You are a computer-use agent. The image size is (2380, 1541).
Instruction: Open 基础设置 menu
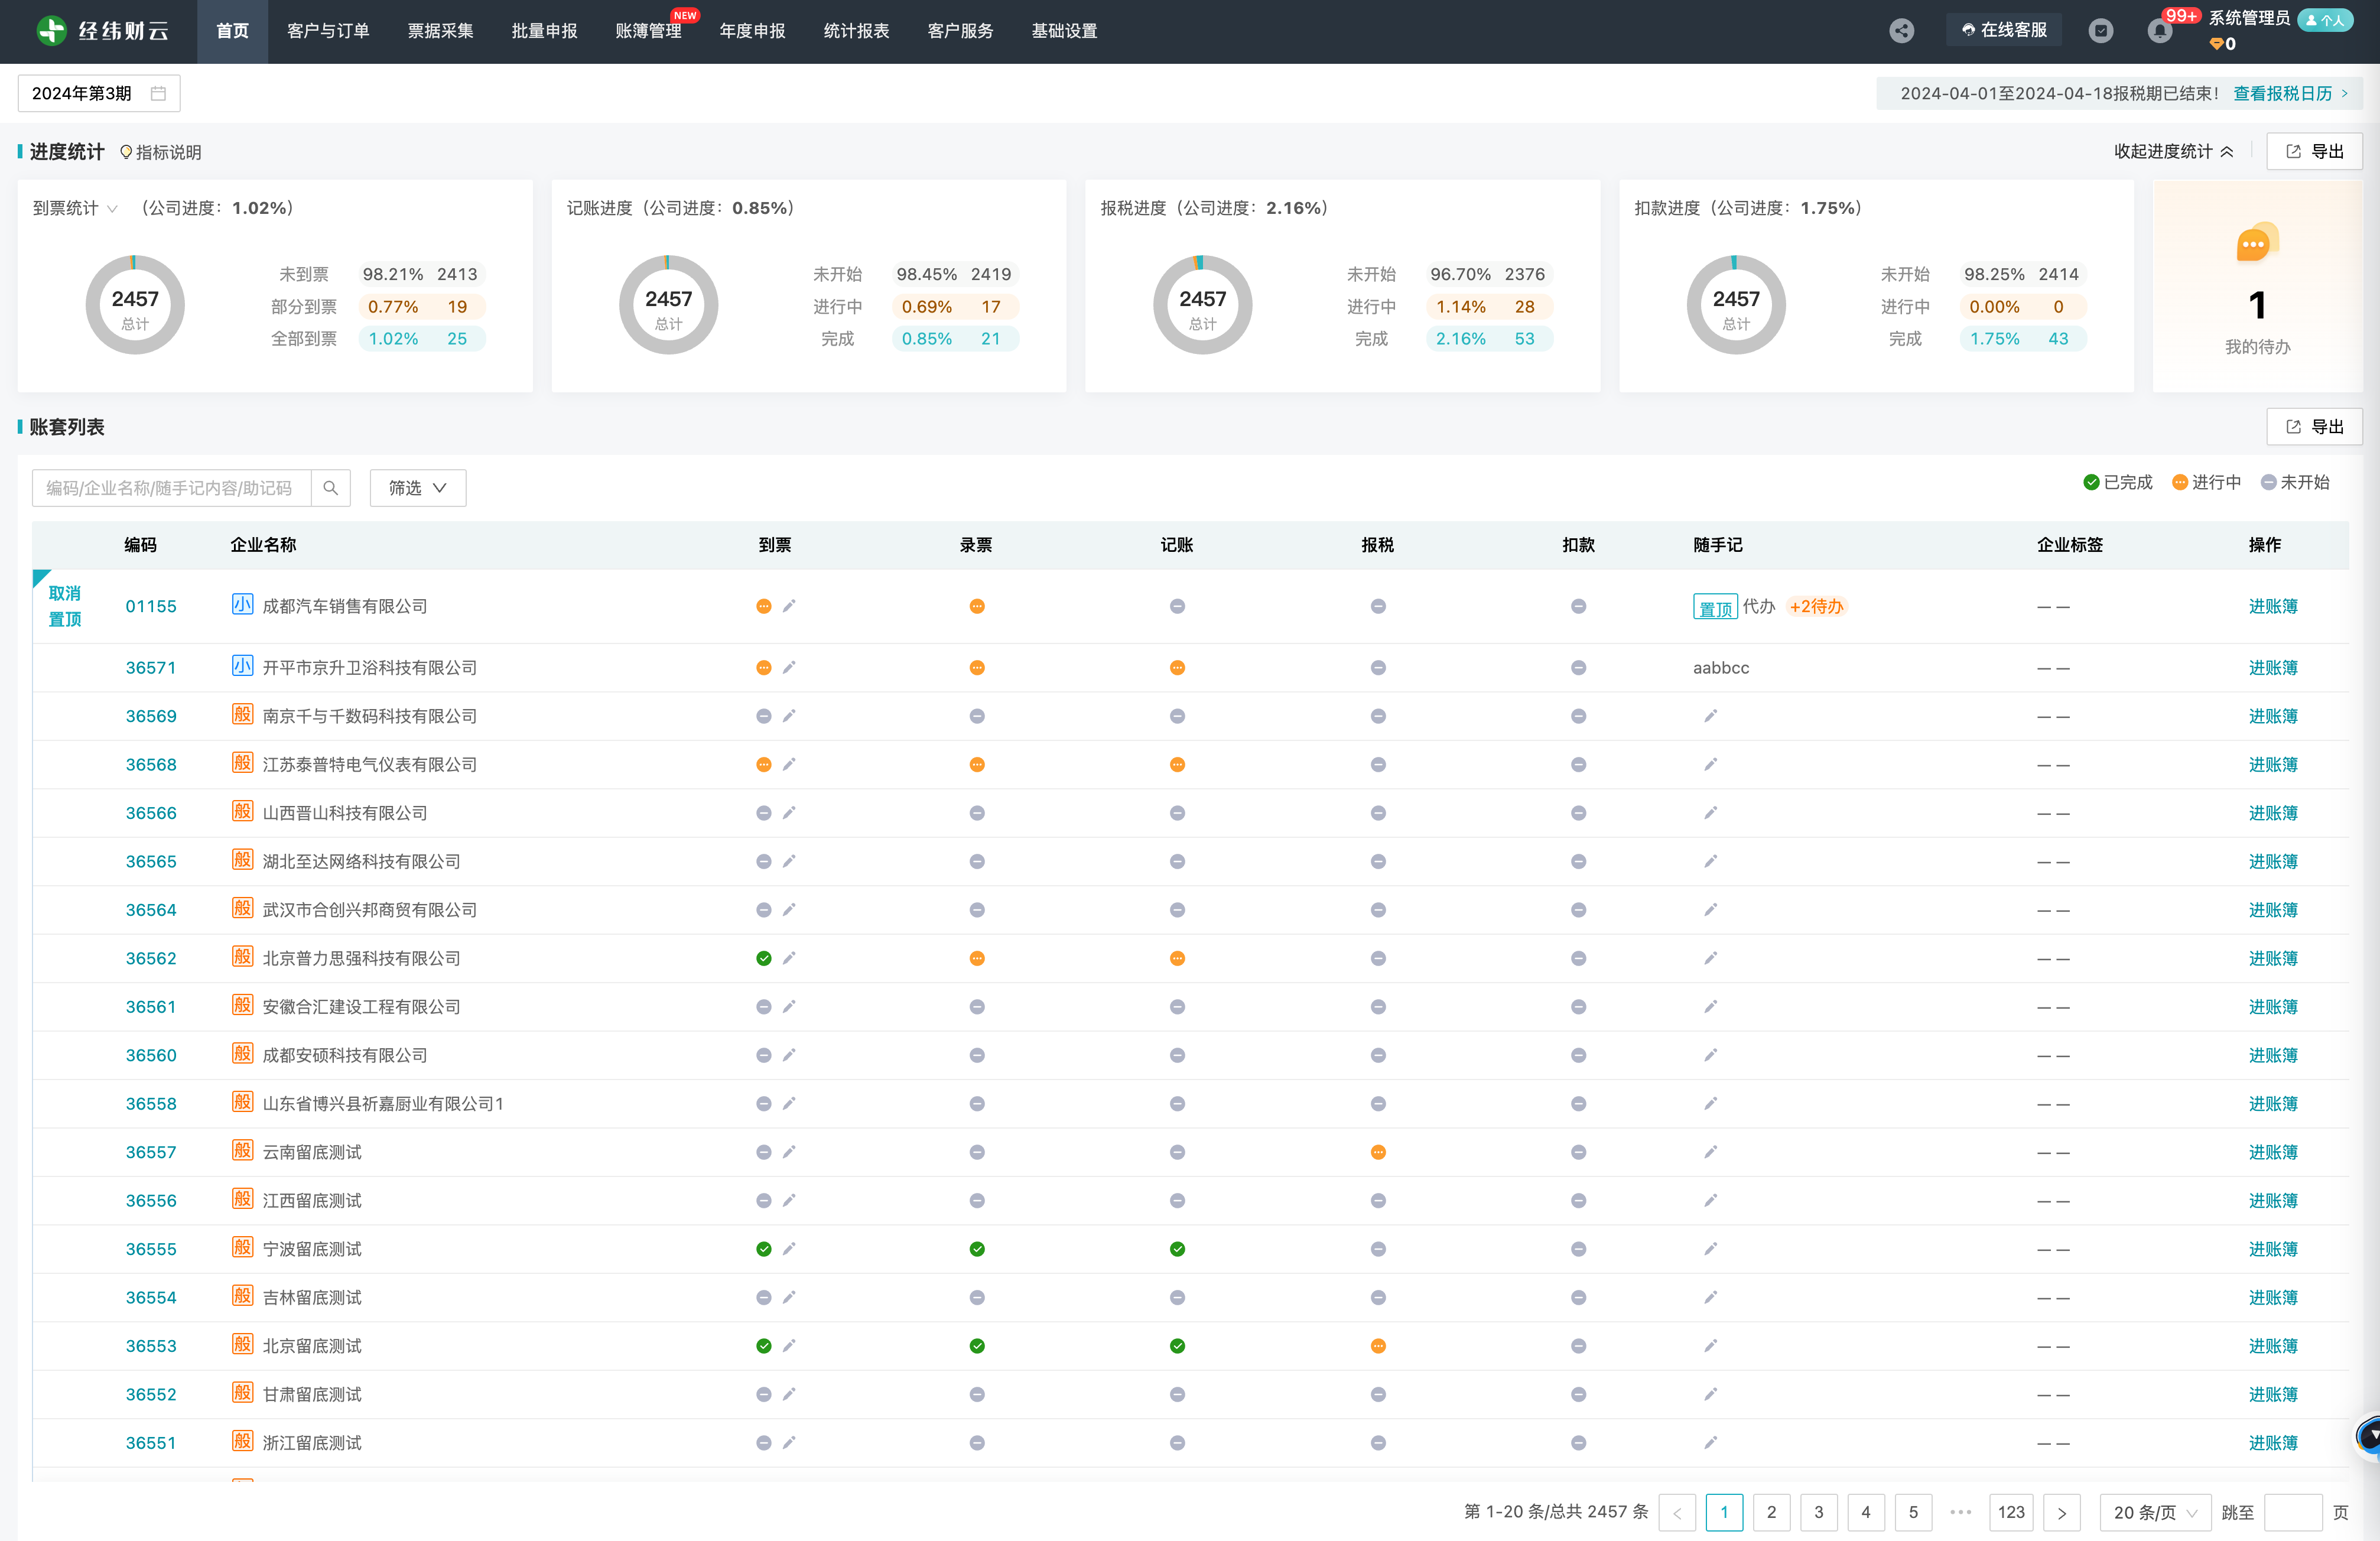1064,31
